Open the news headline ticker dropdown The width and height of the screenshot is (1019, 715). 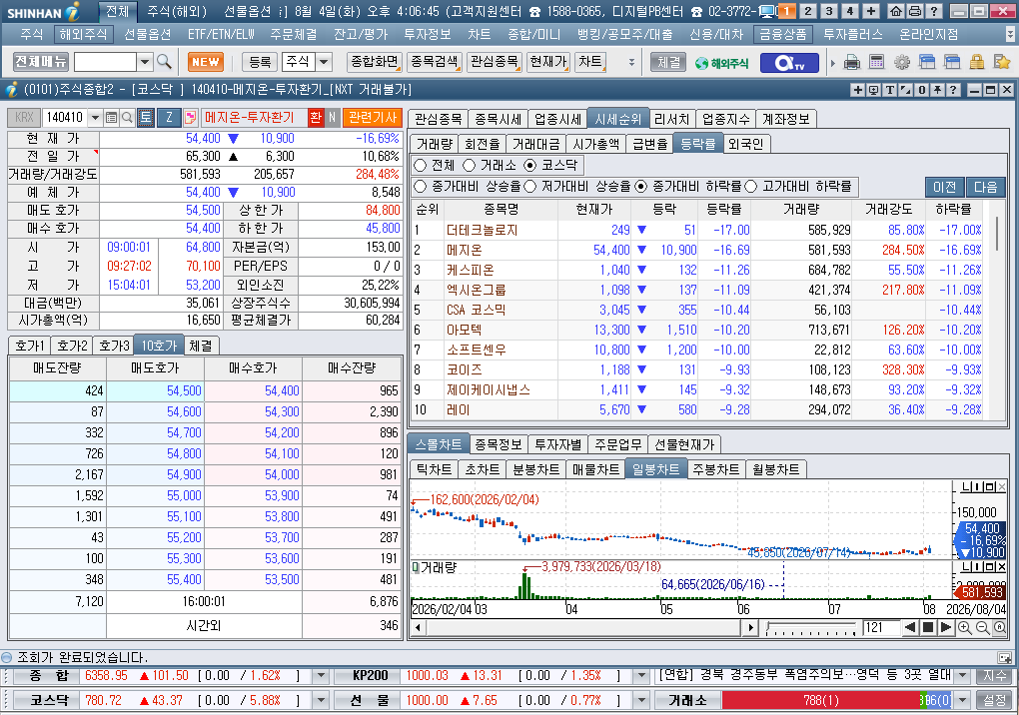coord(962,676)
